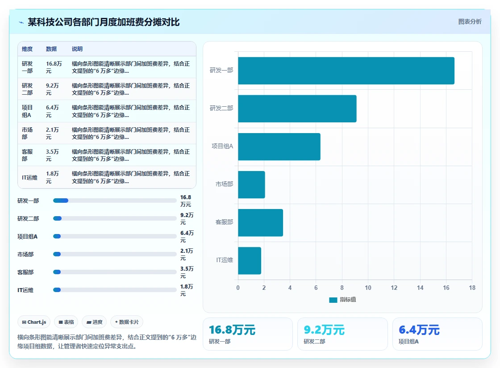
Task: Click the IT运维 table cell
Action: click(x=29, y=178)
